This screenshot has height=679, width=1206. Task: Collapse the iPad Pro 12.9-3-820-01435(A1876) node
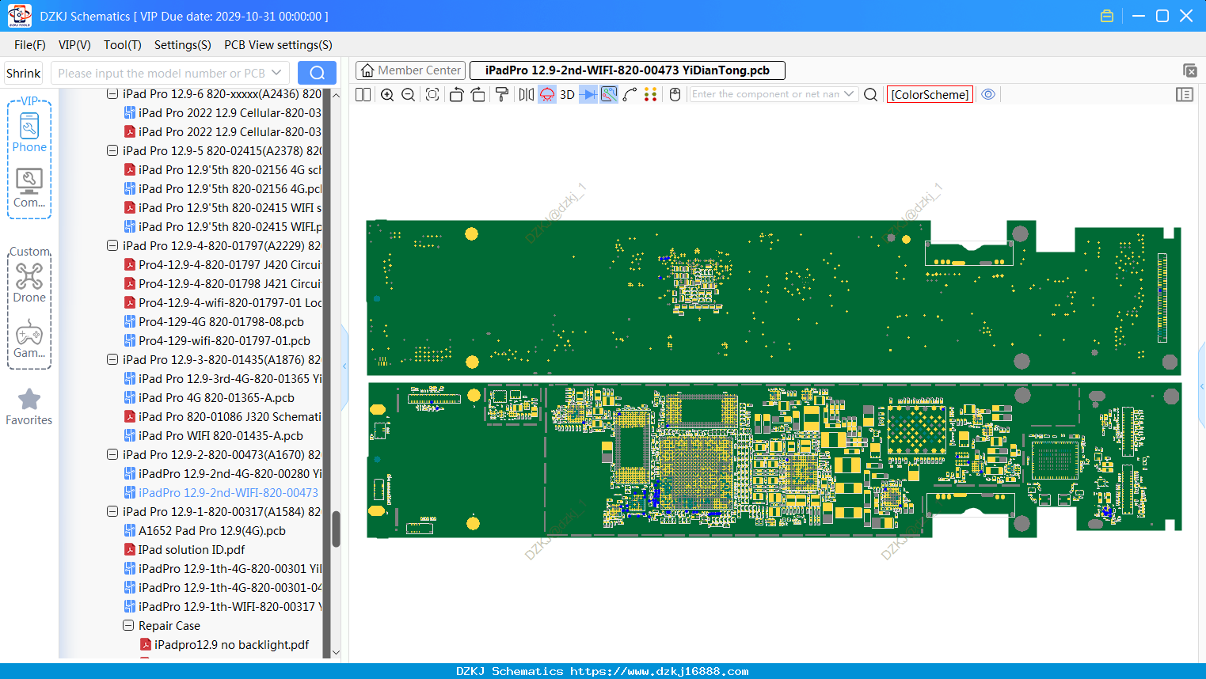112,360
